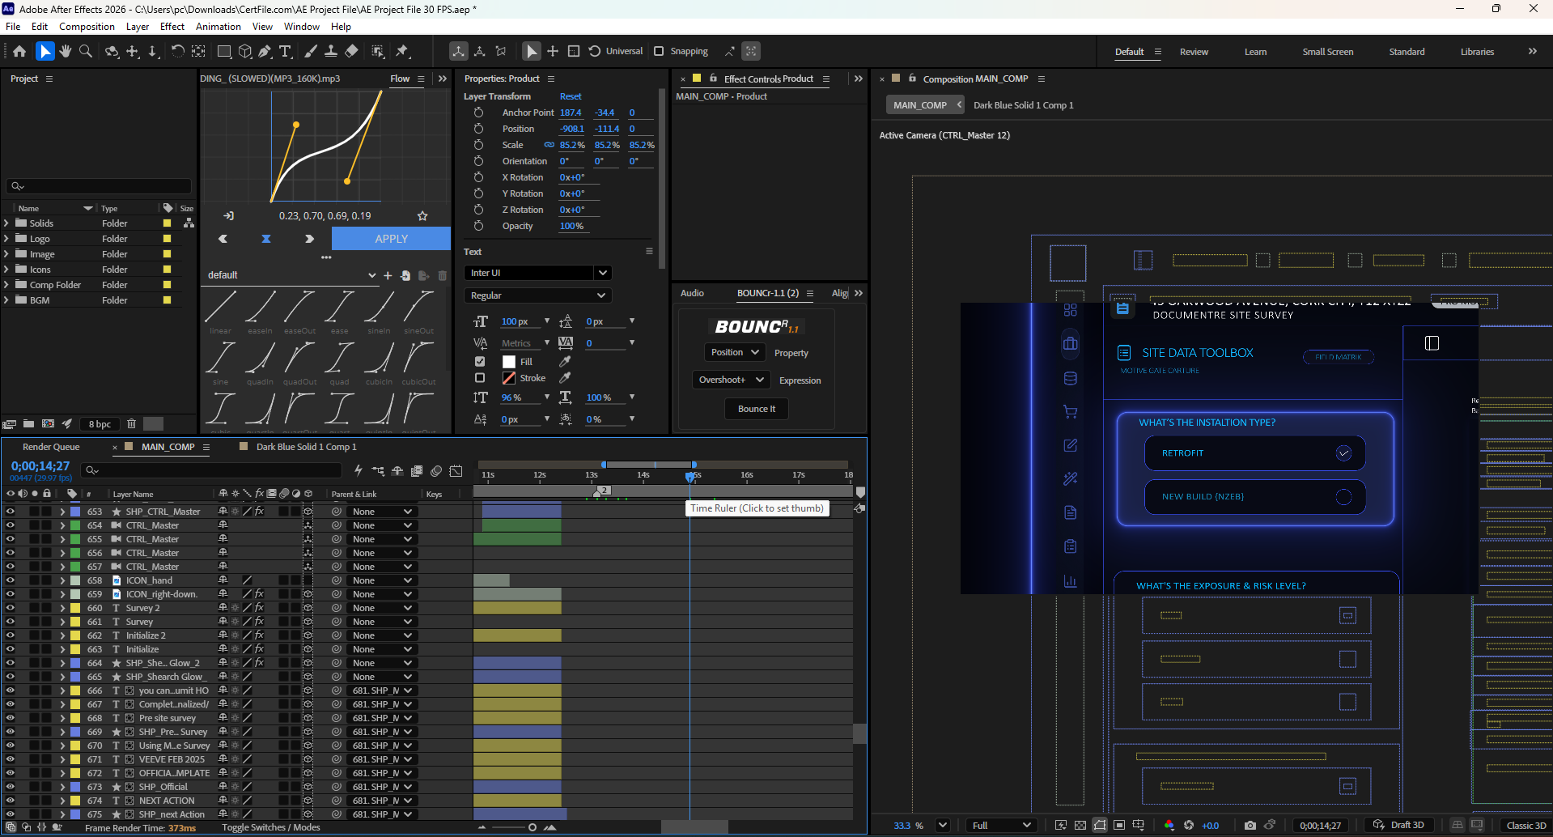The width and height of the screenshot is (1553, 837).
Task: Click the APPLY button in Flow
Action: coord(391,239)
